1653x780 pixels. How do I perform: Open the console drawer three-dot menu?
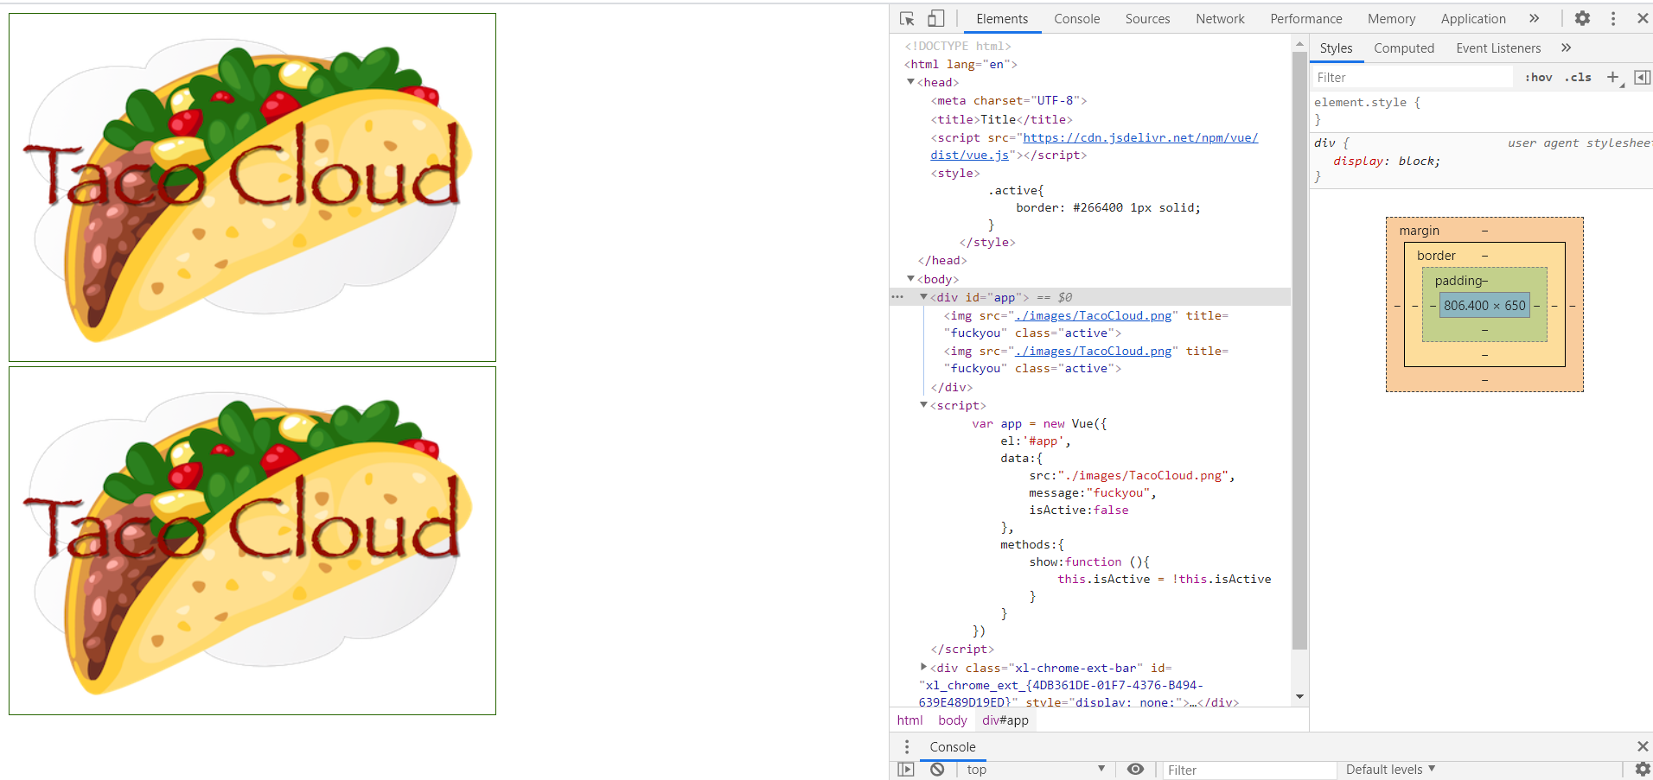click(x=907, y=746)
